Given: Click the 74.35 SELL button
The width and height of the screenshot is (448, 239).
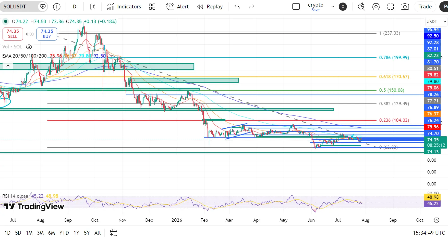Looking at the screenshot, I should (x=13, y=34).
